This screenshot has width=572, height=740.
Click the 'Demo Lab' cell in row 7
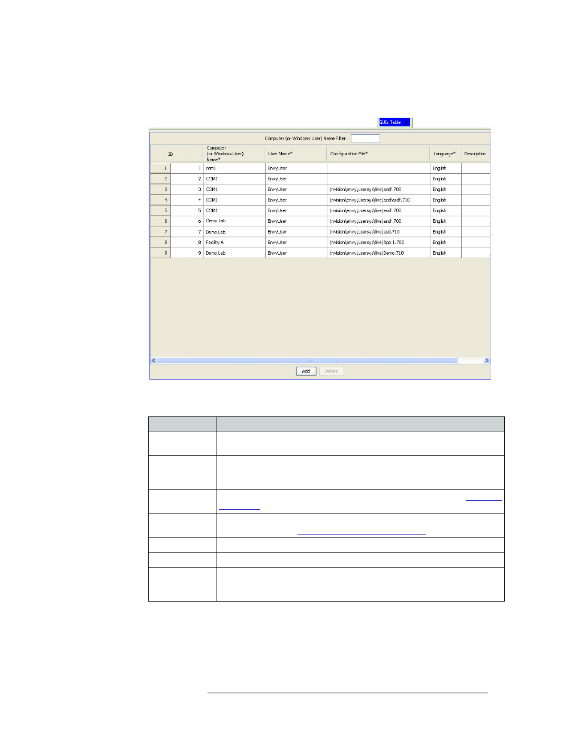coord(234,232)
